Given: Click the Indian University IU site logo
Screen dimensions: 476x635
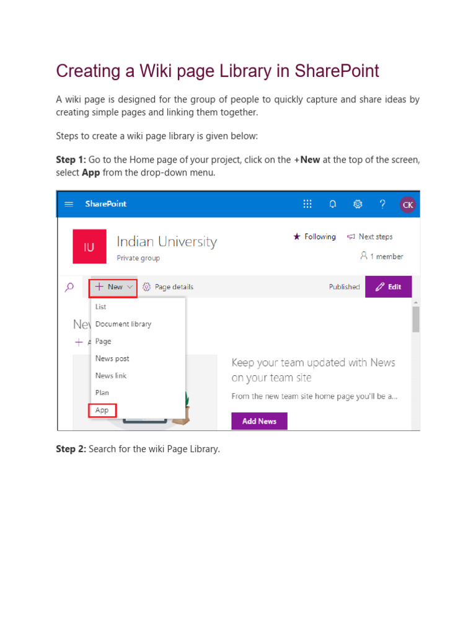Looking at the screenshot, I should click(89, 247).
